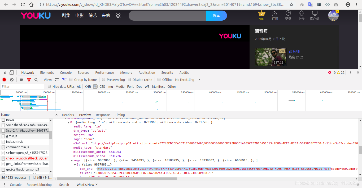Open the 电影 navigation link
Screen dimensions: 362x188
(79, 16)
